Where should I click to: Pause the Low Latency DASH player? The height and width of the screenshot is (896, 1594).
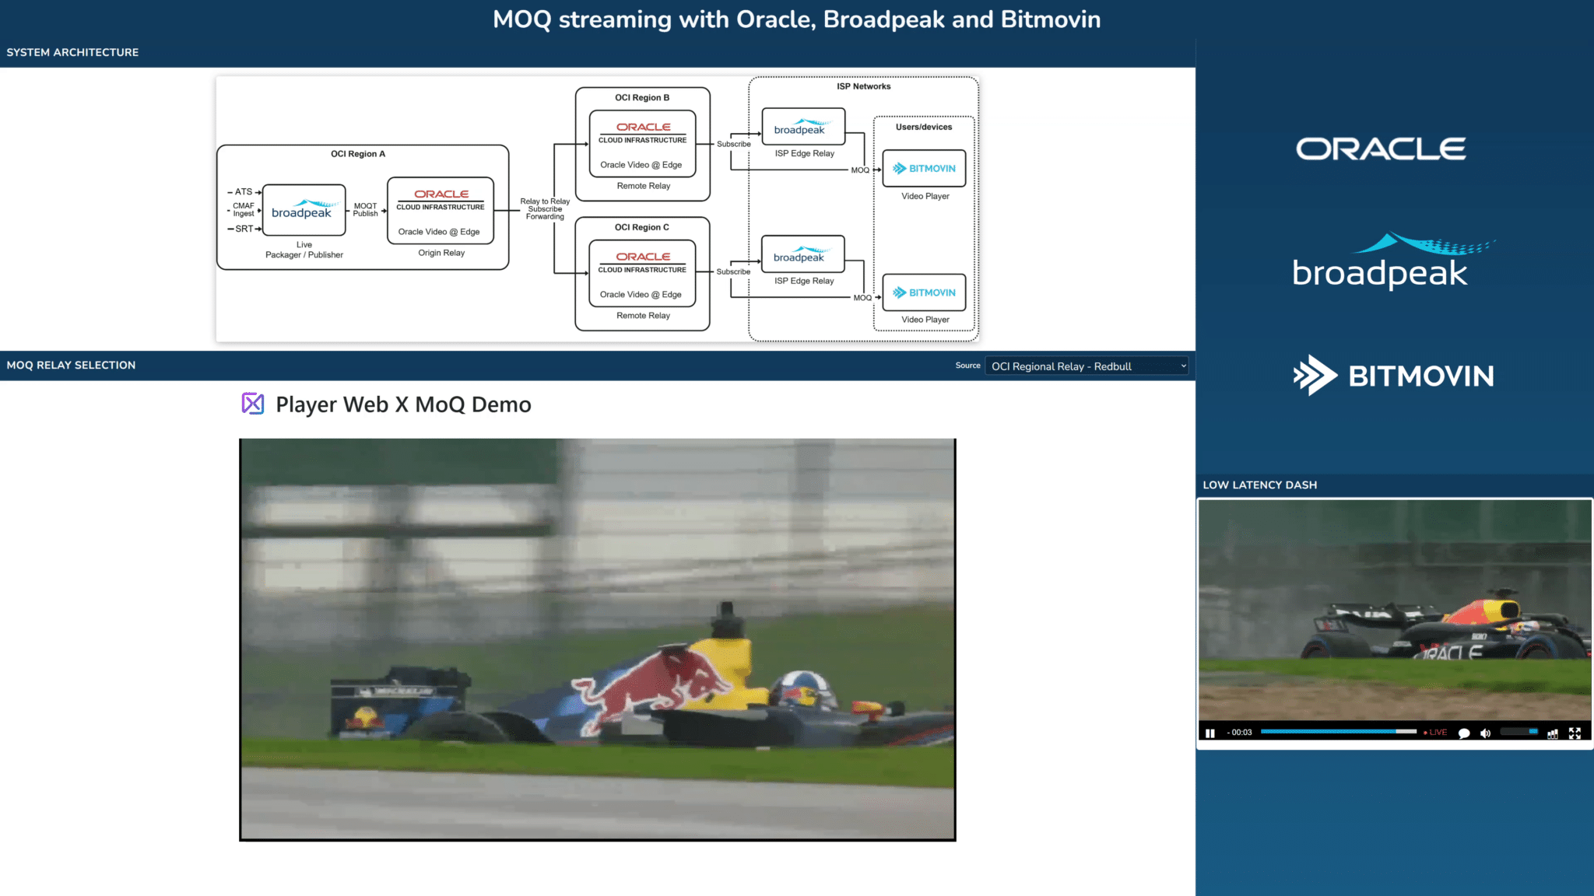point(1210,733)
